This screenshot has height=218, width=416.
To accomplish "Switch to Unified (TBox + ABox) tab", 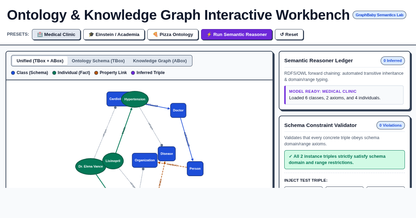I will click(x=40, y=61).
